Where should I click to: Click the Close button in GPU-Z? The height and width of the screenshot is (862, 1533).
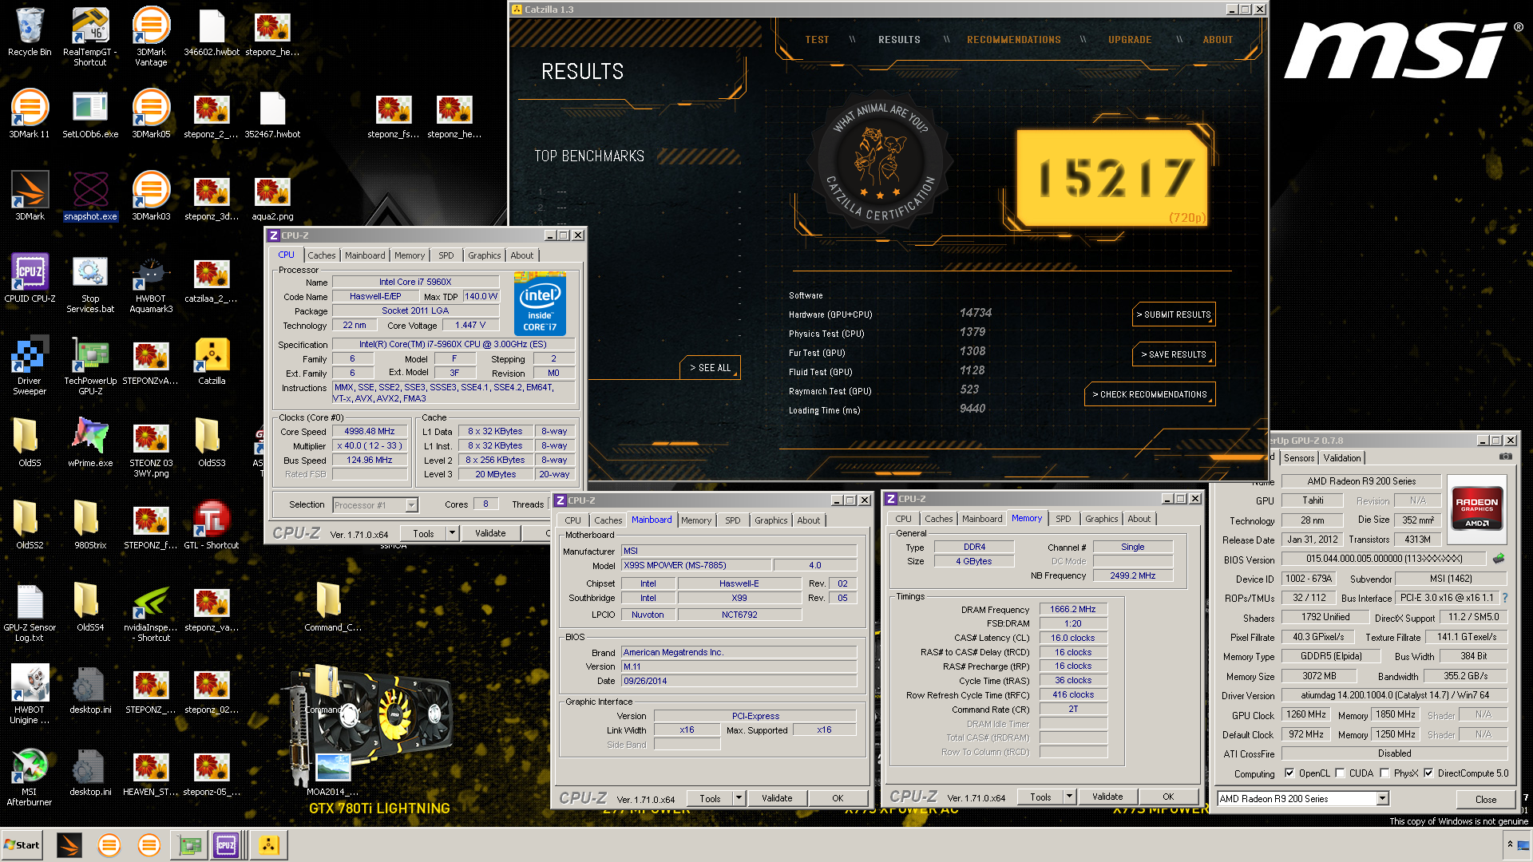point(1486,799)
